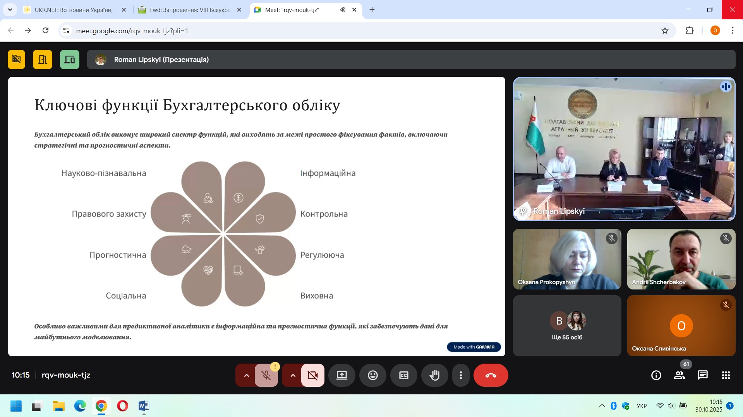This screenshot has height=417, width=743.
Task: Open the 'Ще 55 осіб' participants tile
Action: tap(567, 325)
